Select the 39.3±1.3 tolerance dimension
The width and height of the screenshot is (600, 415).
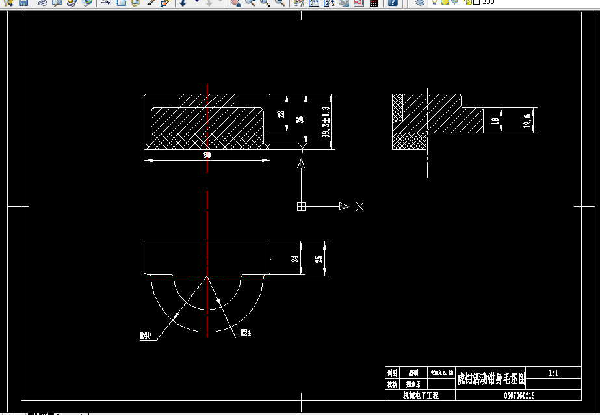[x=326, y=122]
